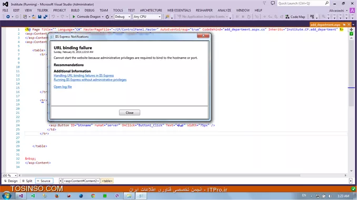
Task: Open Code Map from the toolbar
Action: (x=295, y=17)
